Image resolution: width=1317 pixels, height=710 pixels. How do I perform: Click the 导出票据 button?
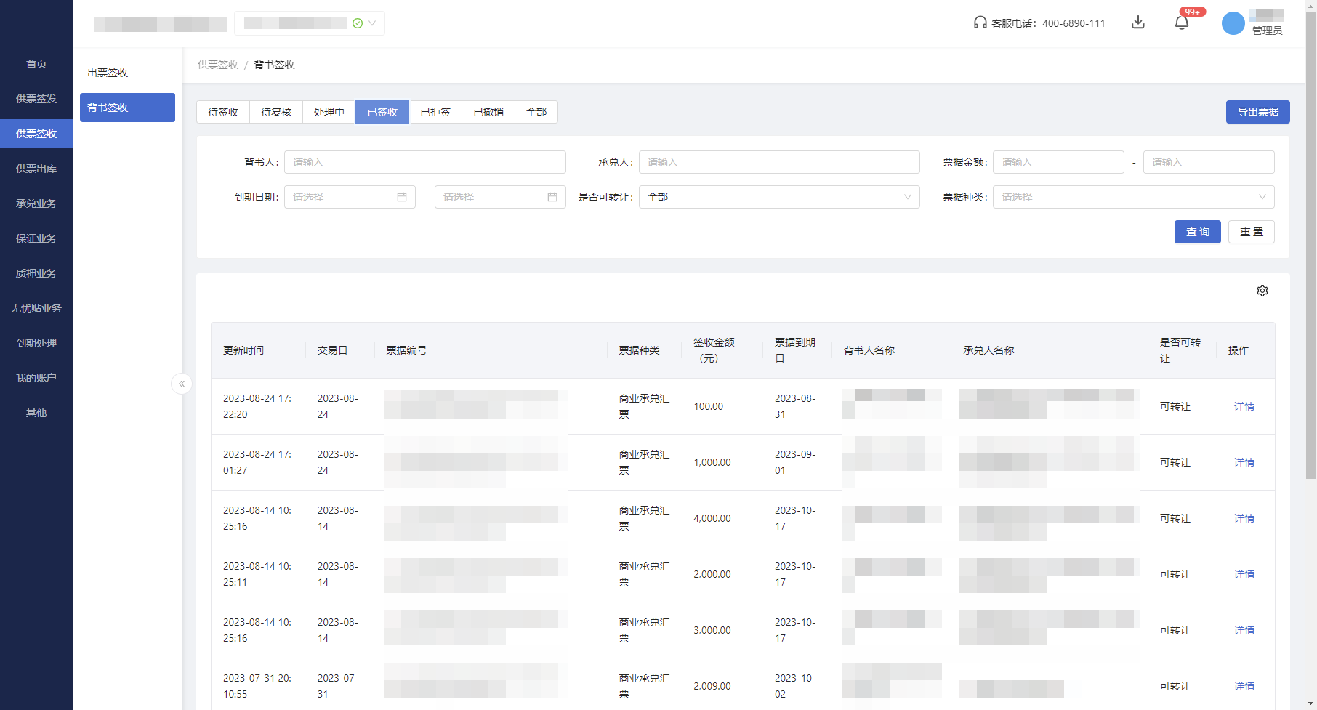1257,112
